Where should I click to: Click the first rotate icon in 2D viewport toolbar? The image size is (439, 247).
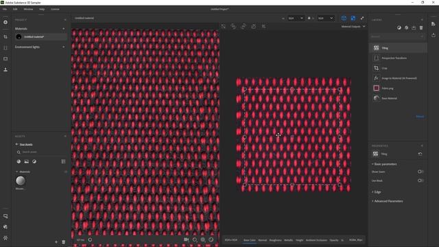point(224,26)
